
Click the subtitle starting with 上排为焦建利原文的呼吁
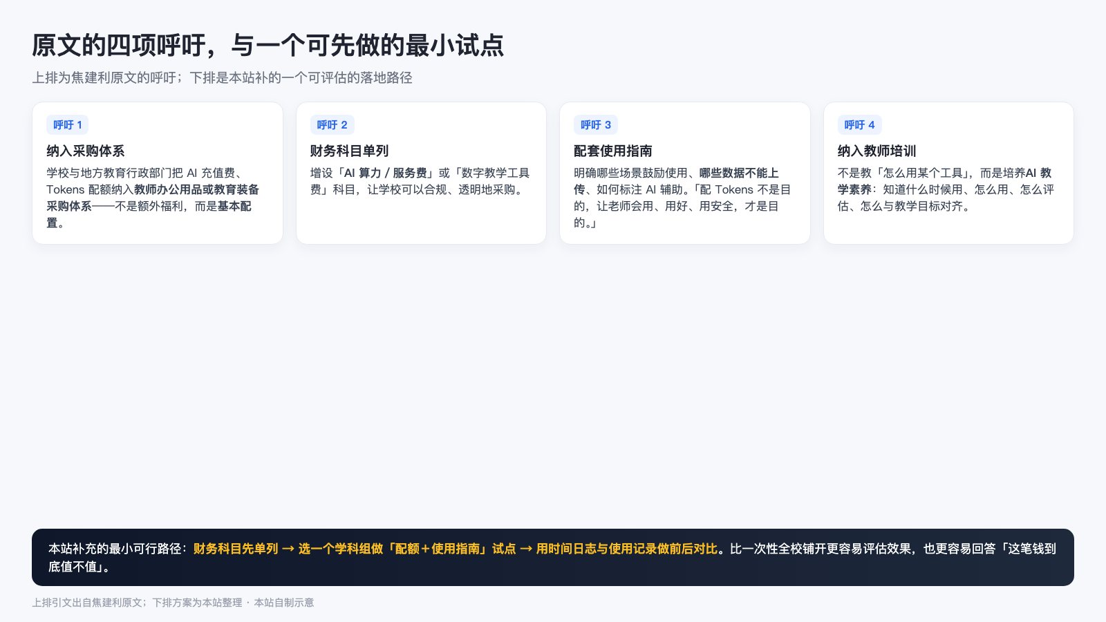point(222,77)
